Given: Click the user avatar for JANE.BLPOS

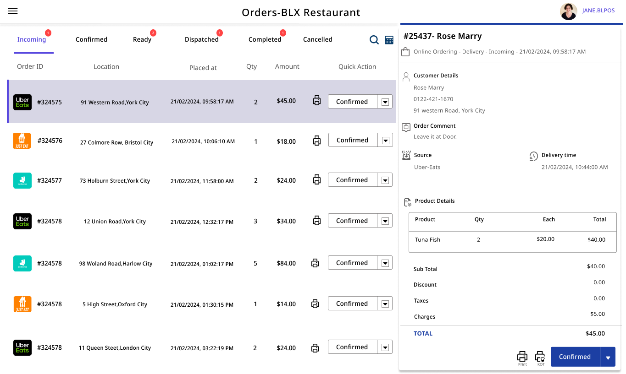Looking at the screenshot, I should coord(569,11).
